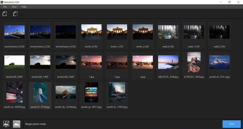
Task: Click the add photo icon
Action: [5, 14]
